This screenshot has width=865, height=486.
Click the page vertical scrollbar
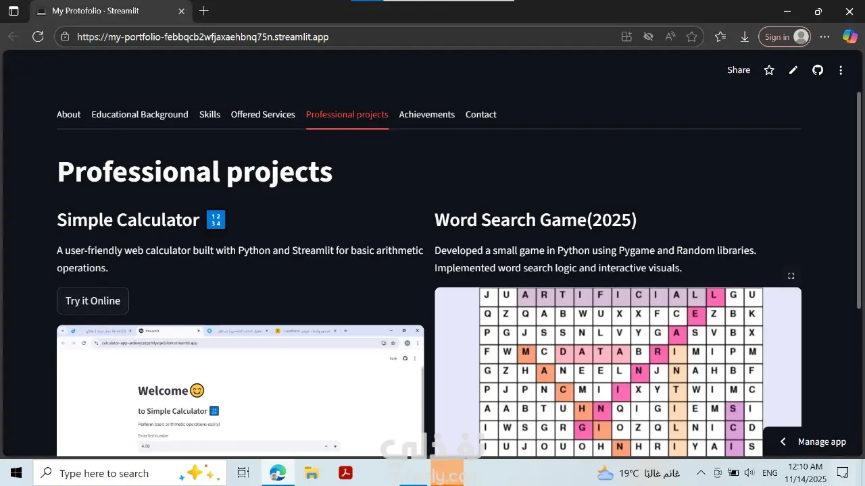tap(860, 199)
